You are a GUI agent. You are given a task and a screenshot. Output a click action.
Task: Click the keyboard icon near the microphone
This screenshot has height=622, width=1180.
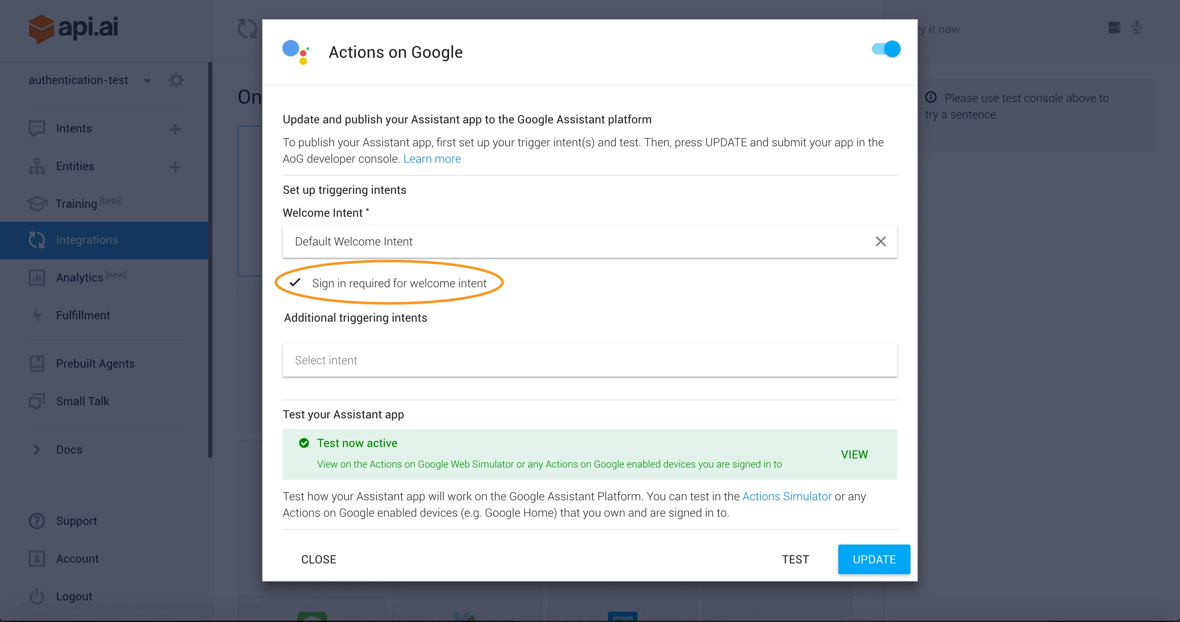click(1114, 27)
